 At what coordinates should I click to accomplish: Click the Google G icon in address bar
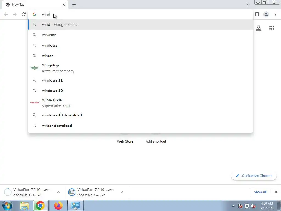coord(34,14)
